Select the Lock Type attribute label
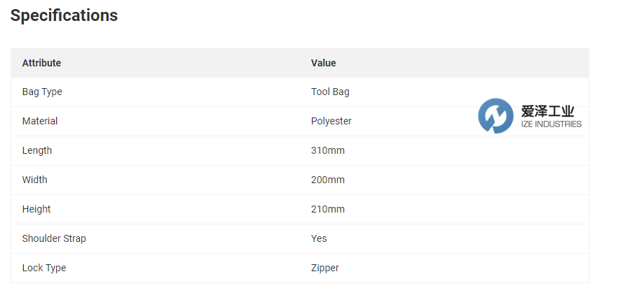 pyautogui.click(x=44, y=268)
